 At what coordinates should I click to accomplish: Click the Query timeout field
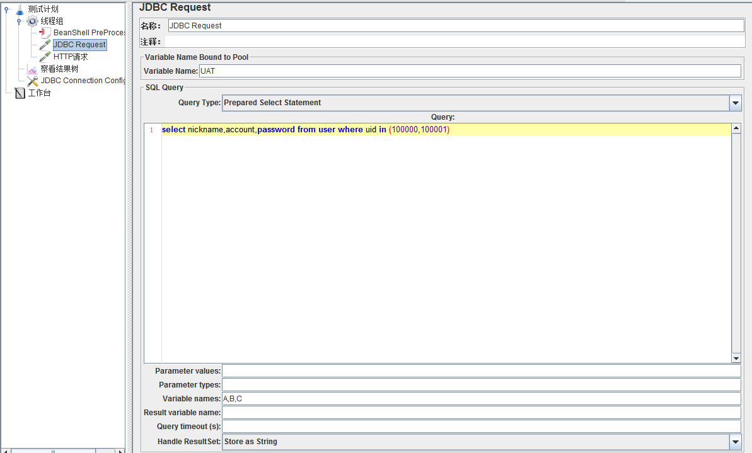point(482,427)
